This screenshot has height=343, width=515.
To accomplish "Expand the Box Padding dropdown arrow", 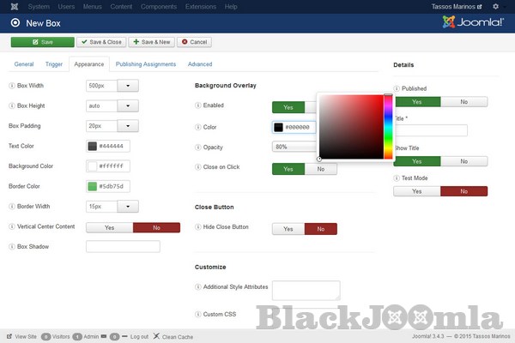I will pos(127,125).
